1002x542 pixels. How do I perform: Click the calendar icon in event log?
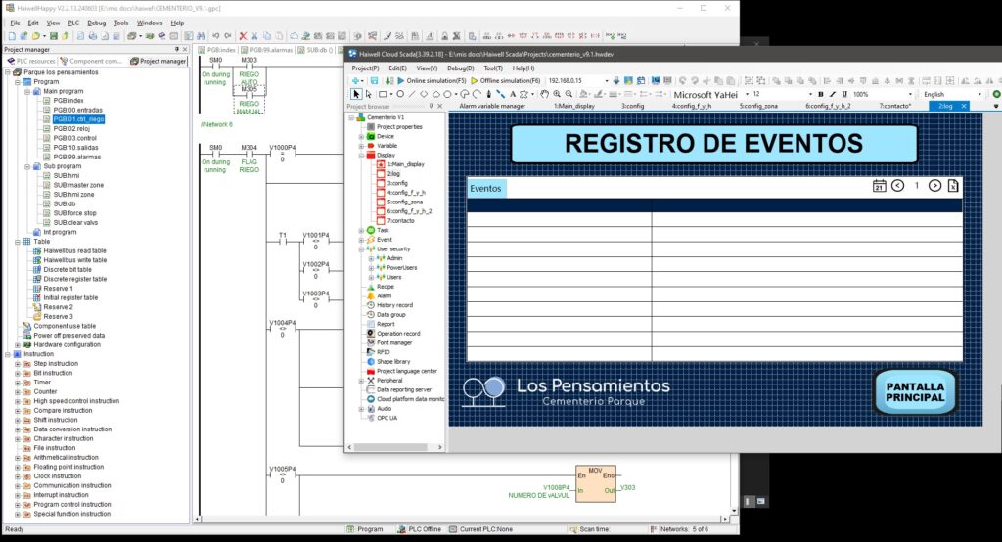pos(878,186)
